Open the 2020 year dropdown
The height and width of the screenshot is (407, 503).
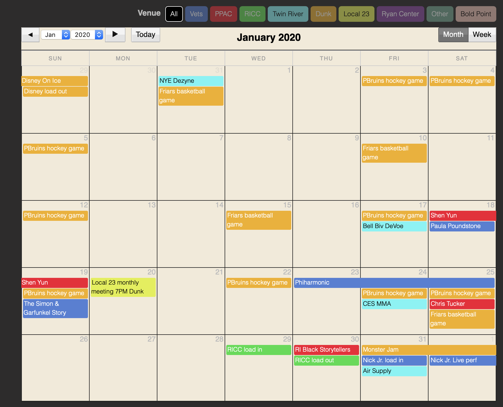(x=87, y=35)
